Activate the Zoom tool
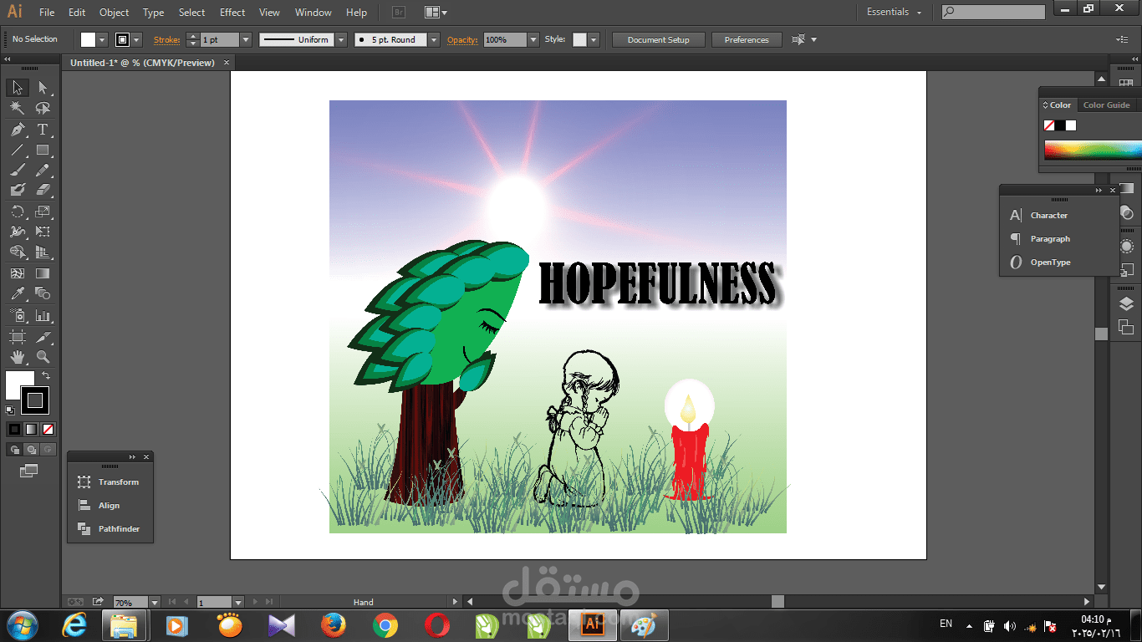 pos(43,357)
